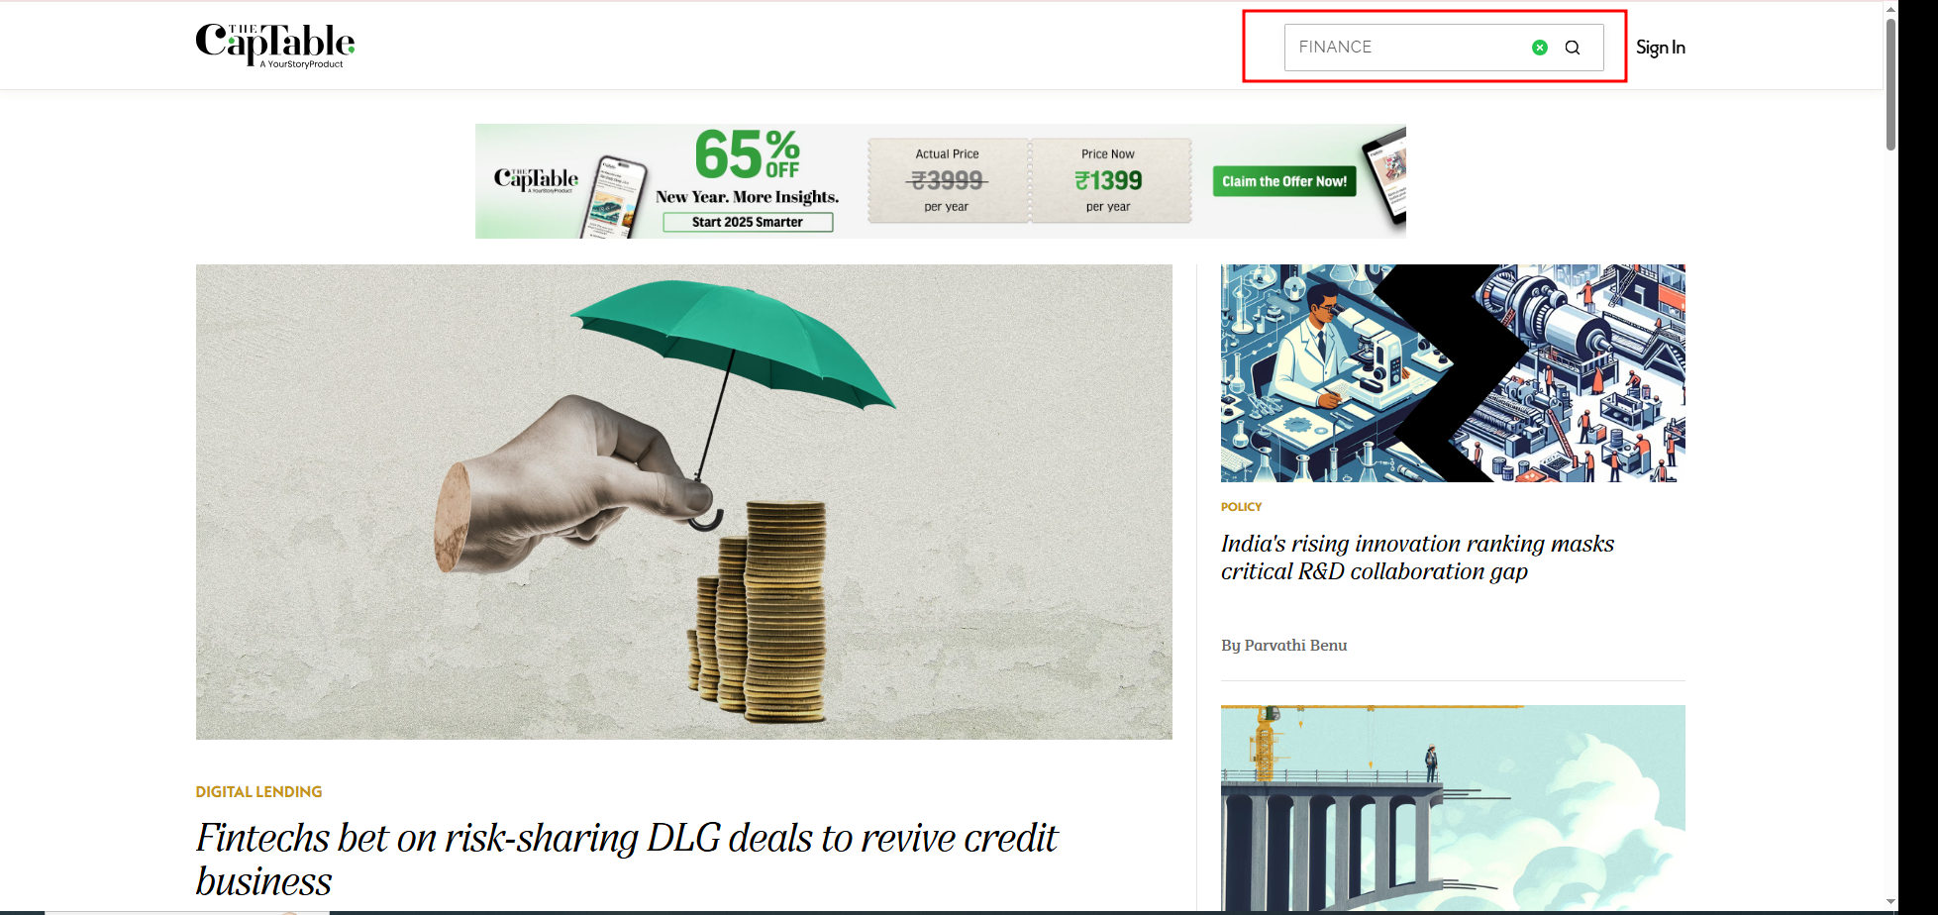Click the page scrollbar up arrow
Screen dimensions: 1938x915
click(x=1890, y=8)
